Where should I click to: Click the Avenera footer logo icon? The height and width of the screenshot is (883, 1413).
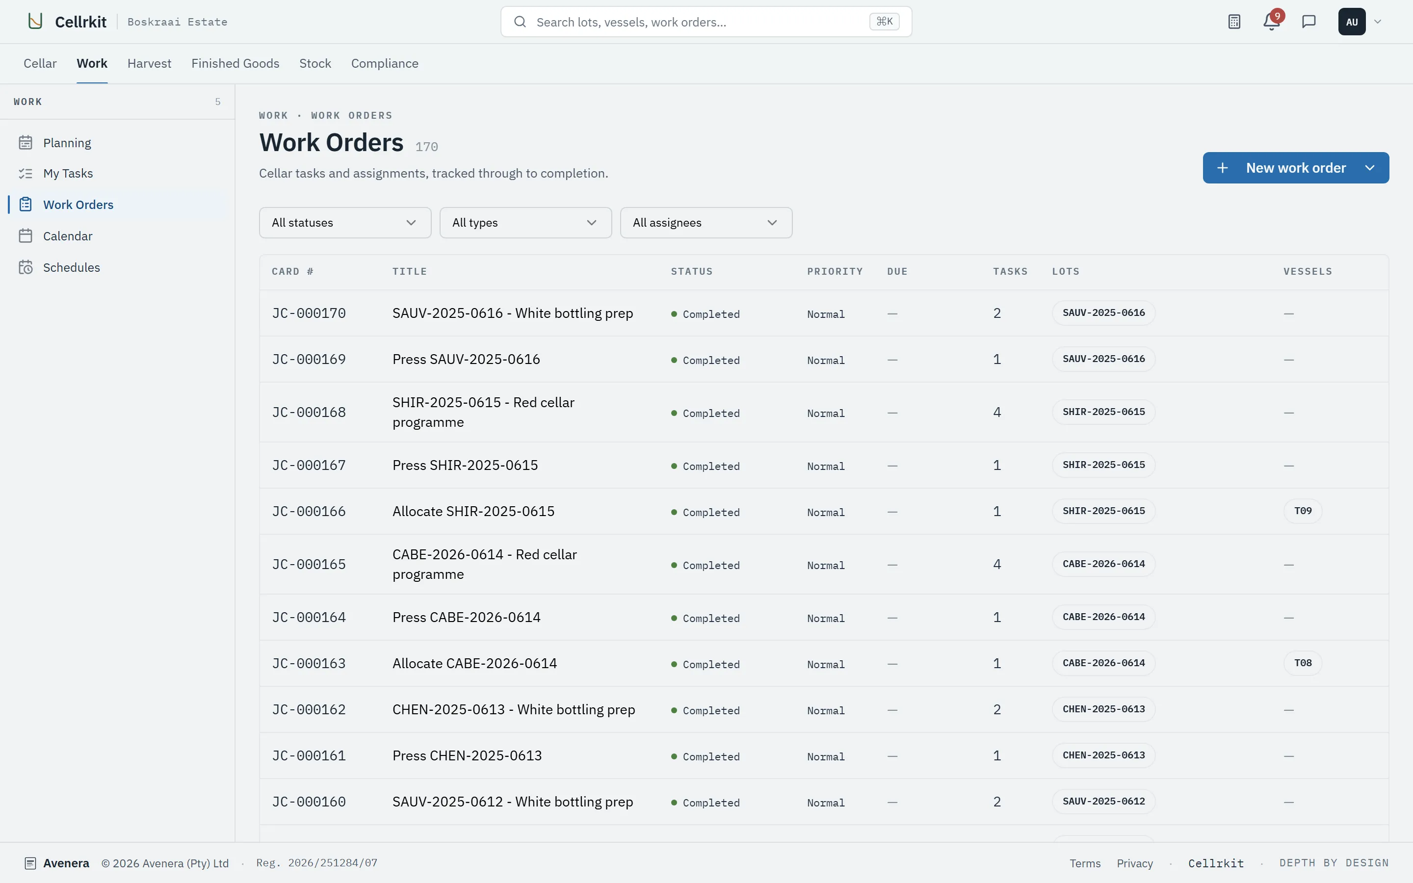click(30, 863)
